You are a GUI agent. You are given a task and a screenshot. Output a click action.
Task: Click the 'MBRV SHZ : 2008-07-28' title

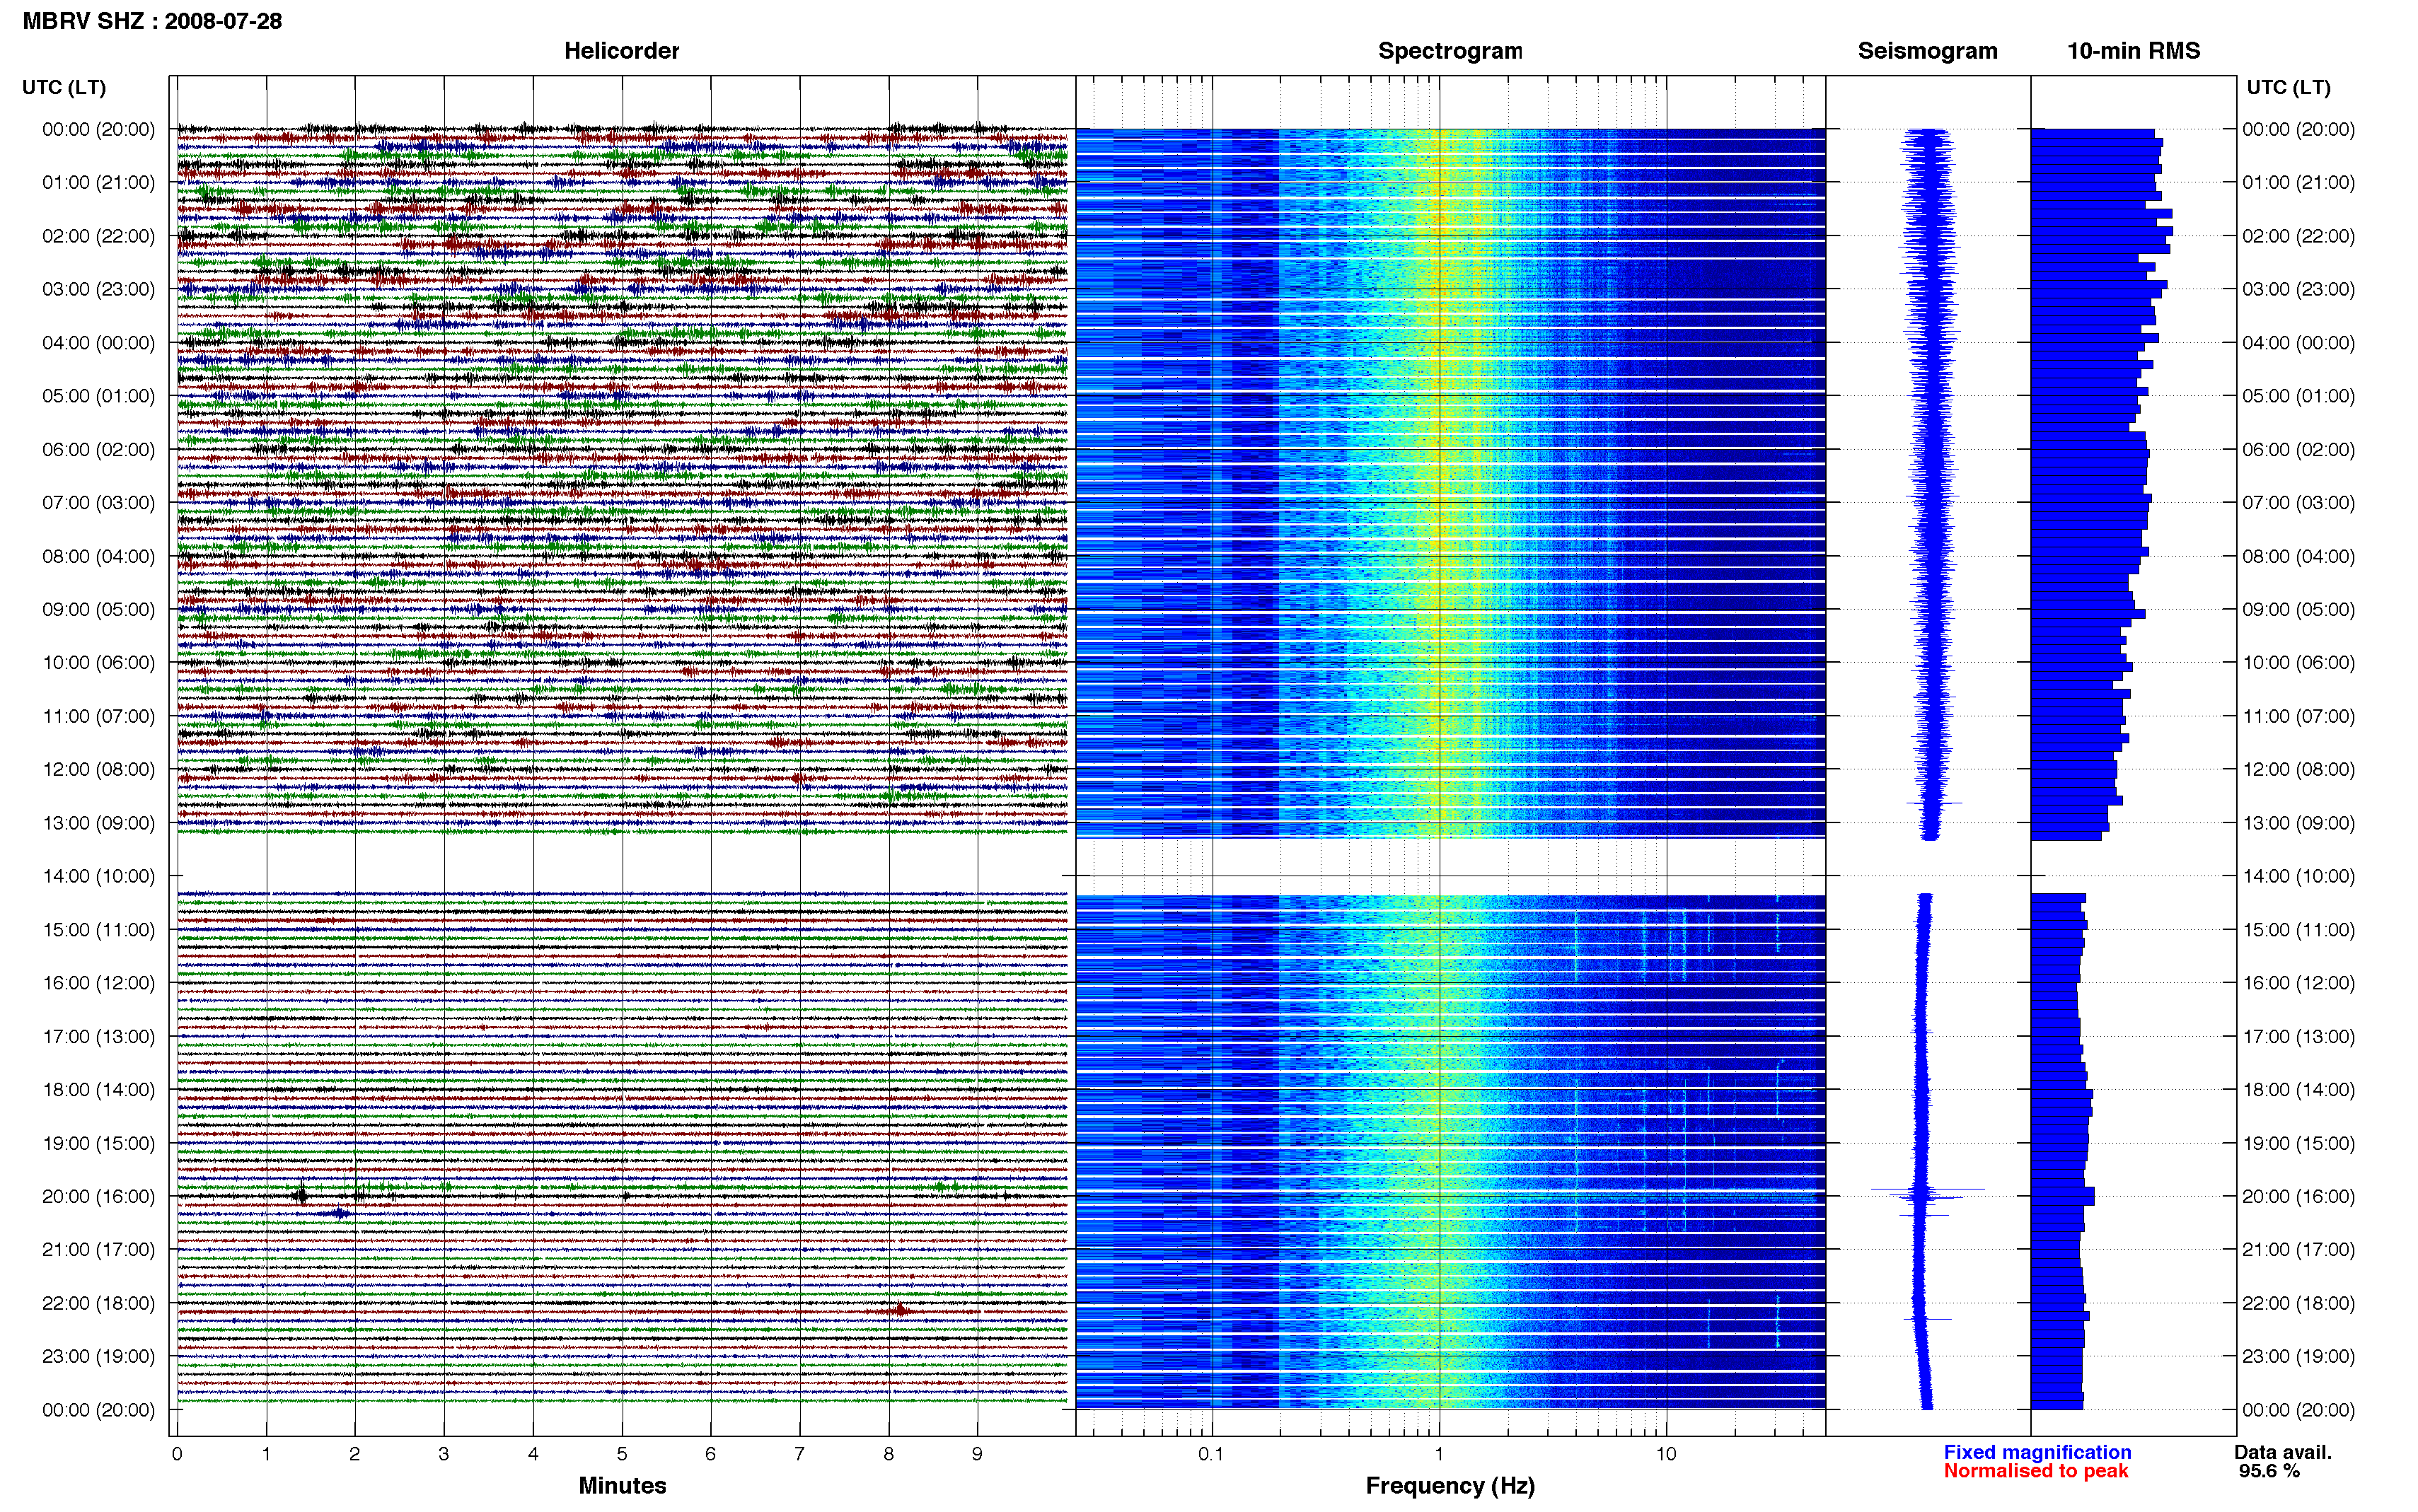[152, 21]
